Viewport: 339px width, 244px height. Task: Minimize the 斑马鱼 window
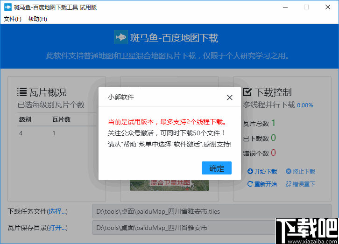(285, 7)
